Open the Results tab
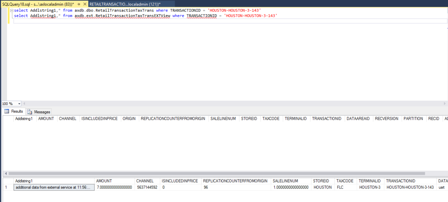 coord(14,111)
